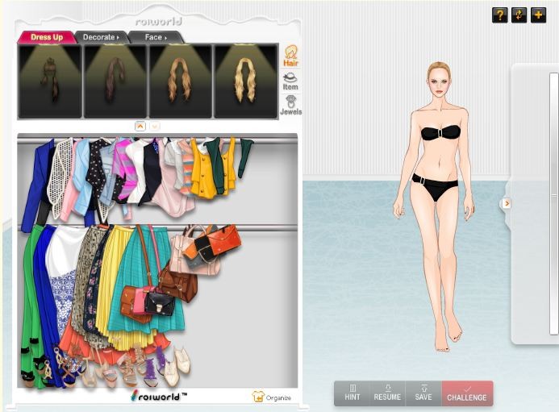Open the help question mark icon
The width and height of the screenshot is (559, 412).
[x=500, y=15]
